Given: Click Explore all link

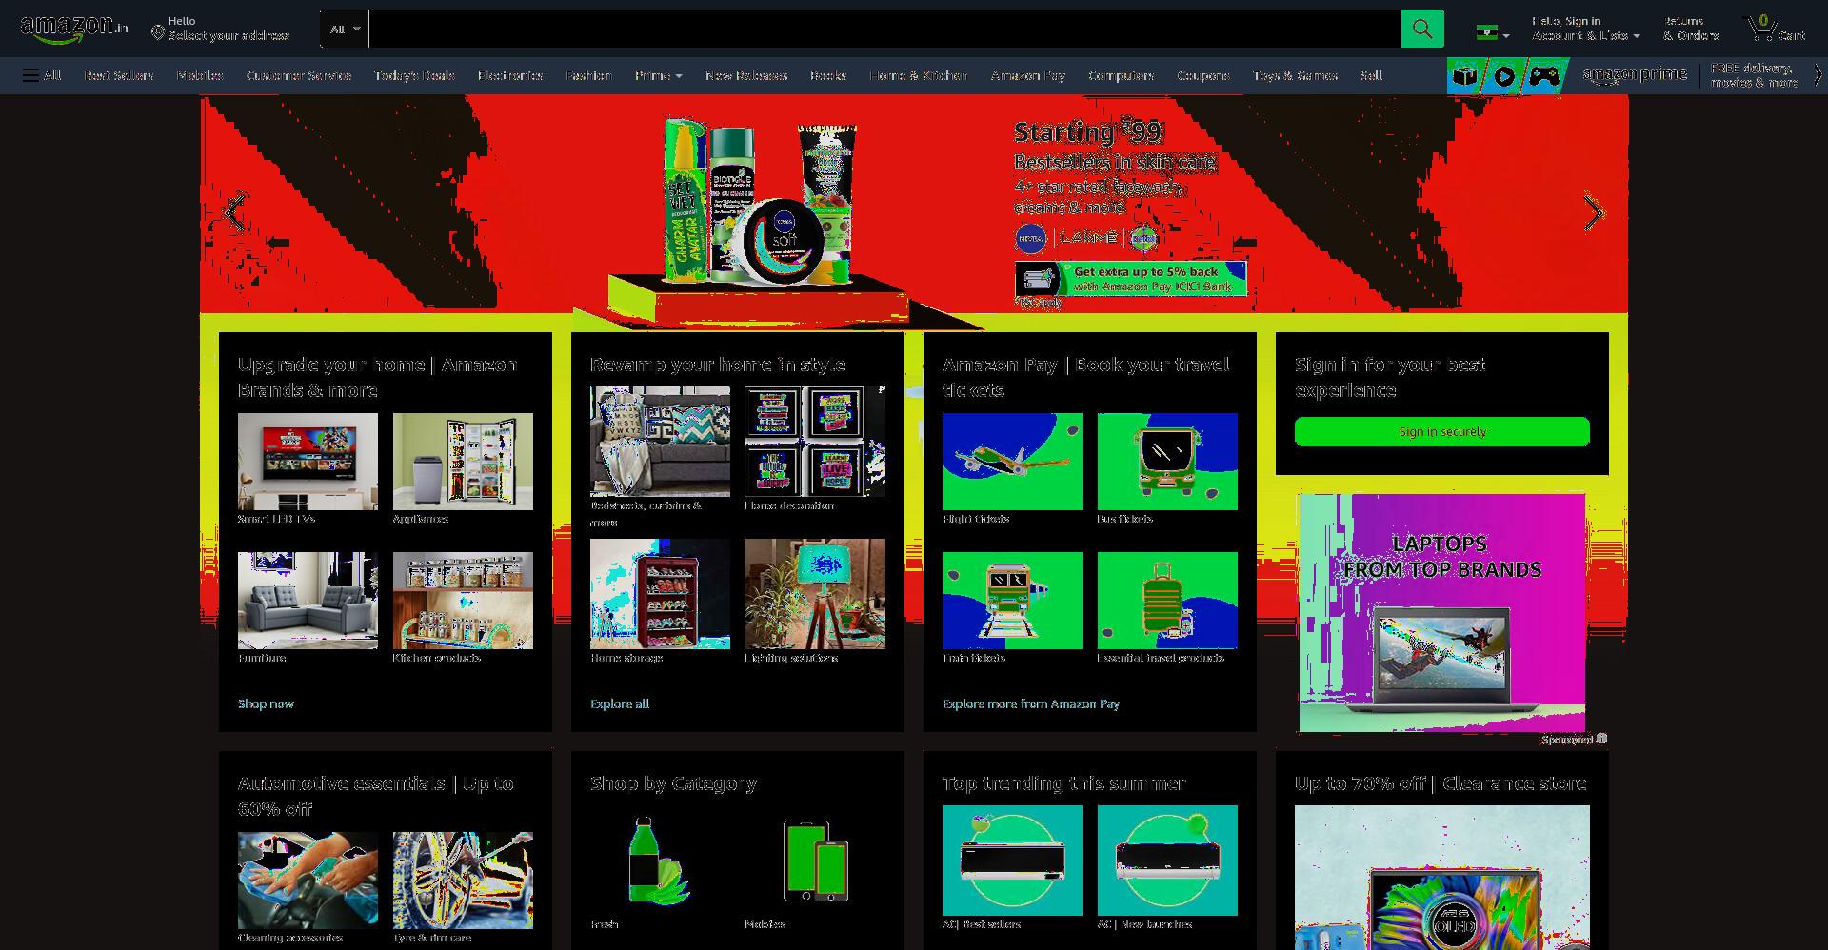Looking at the screenshot, I should pos(620,703).
